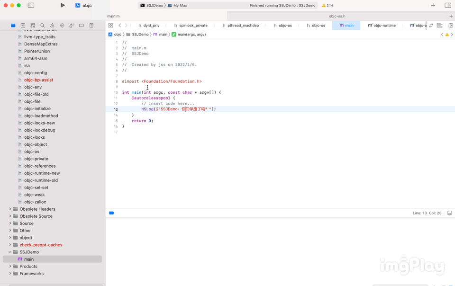Open the objc-os.h window tab

click(x=337, y=16)
